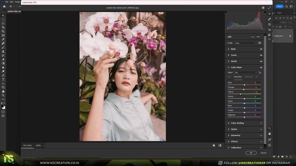This screenshot has height=166, width=296.
Task: Open the Adjust HSL dropdown
Action: [x=246, y=72]
